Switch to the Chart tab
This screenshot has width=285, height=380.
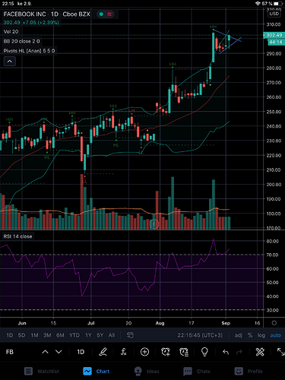(x=97, y=372)
